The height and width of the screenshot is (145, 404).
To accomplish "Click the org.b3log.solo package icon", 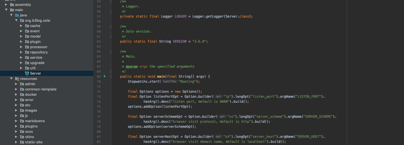I will click(x=22, y=21).
